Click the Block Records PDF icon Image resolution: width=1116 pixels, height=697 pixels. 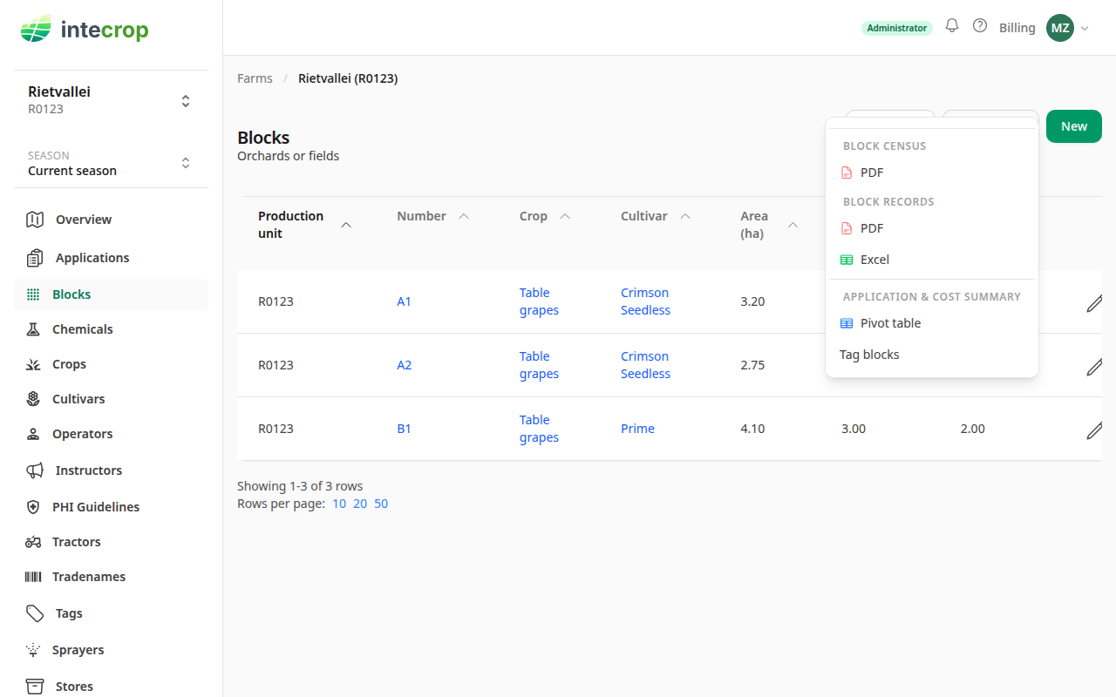[846, 228]
